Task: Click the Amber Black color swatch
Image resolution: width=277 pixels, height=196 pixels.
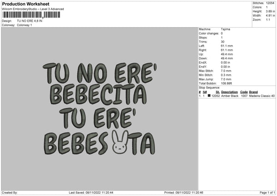Action: [209, 96]
